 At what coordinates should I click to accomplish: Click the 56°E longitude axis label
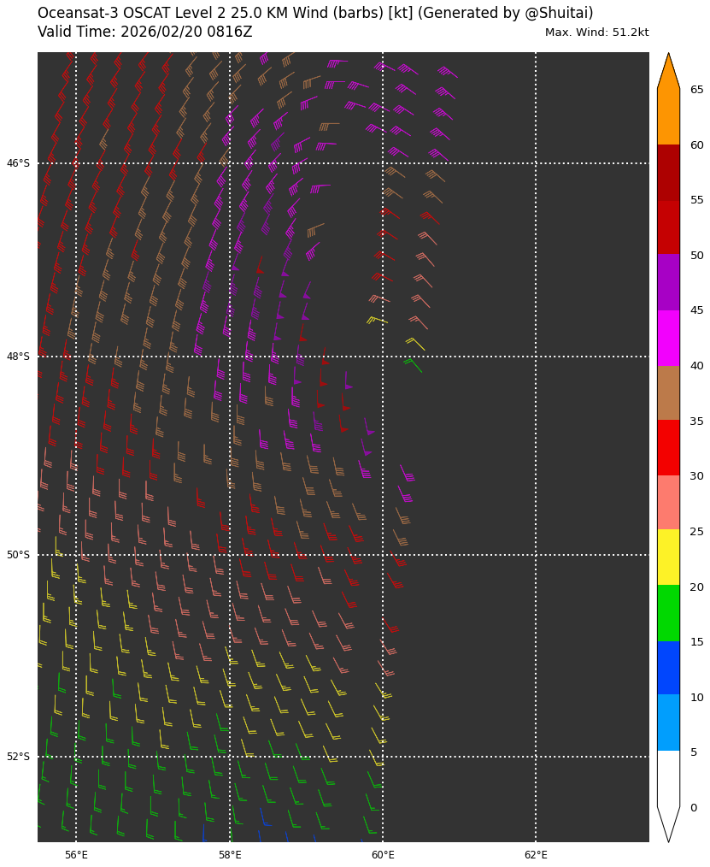point(76,855)
